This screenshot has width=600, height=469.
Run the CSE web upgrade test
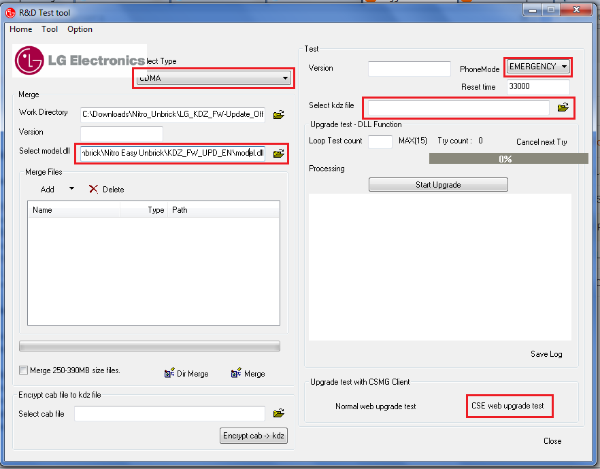pyautogui.click(x=509, y=406)
